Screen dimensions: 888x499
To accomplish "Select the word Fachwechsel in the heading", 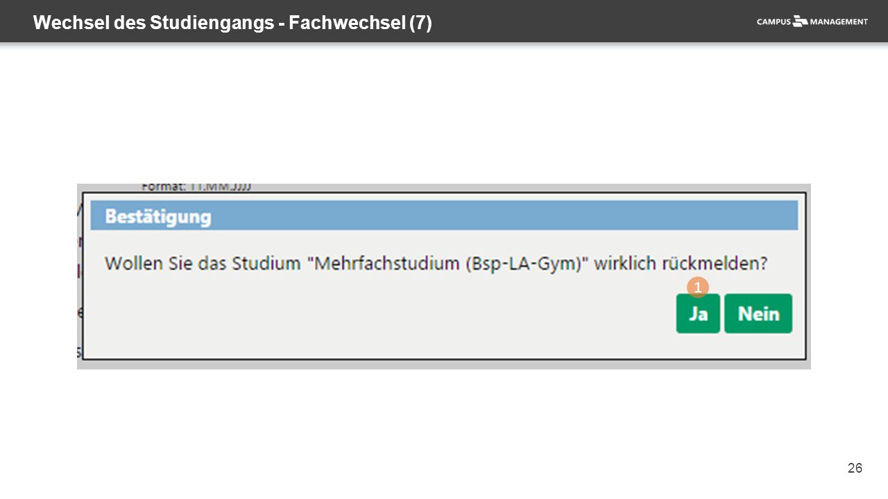I will coord(347,23).
